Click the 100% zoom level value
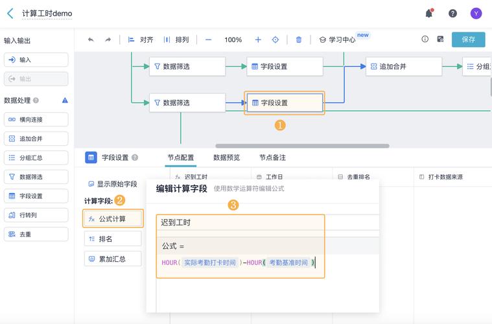The image size is (492, 324). (233, 40)
